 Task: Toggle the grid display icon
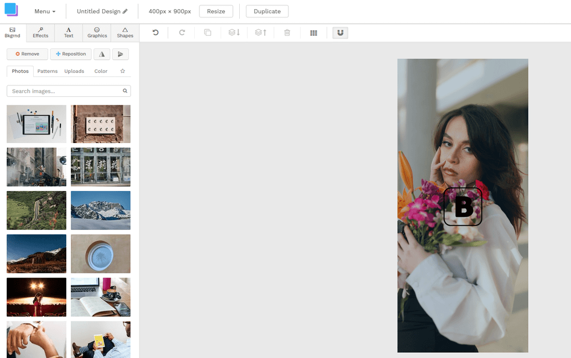[x=313, y=33]
